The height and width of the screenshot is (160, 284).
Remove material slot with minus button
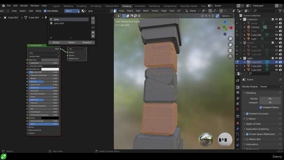pos(93,22)
